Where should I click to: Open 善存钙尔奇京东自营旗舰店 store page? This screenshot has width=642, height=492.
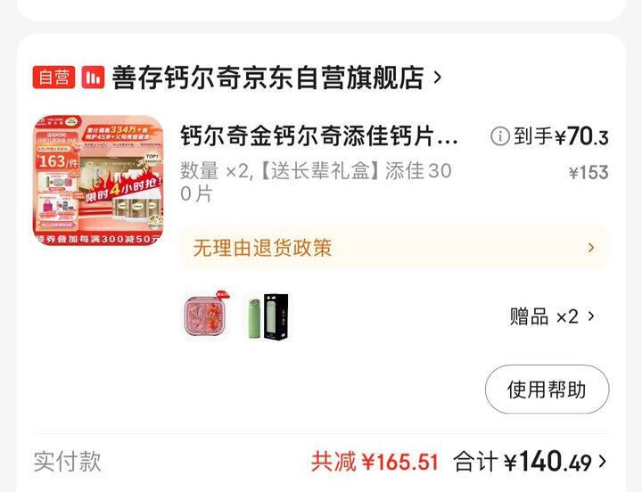pos(267,77)
